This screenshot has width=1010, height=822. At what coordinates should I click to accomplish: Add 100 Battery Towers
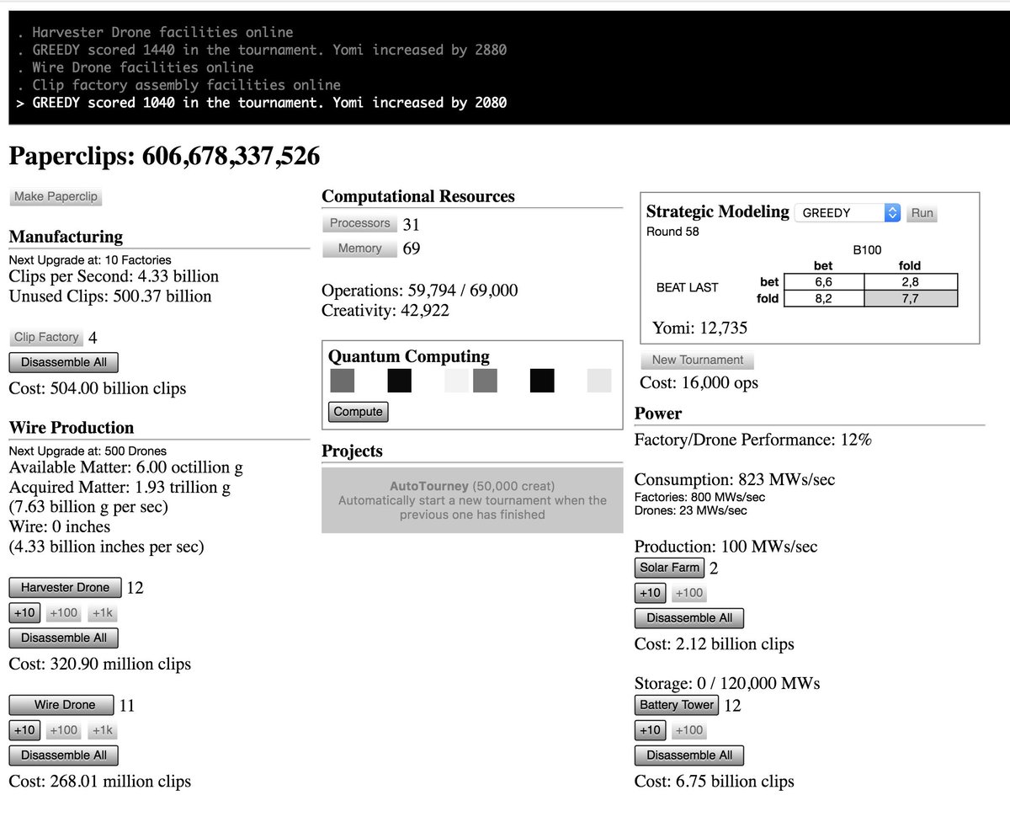tap(688, 730)
